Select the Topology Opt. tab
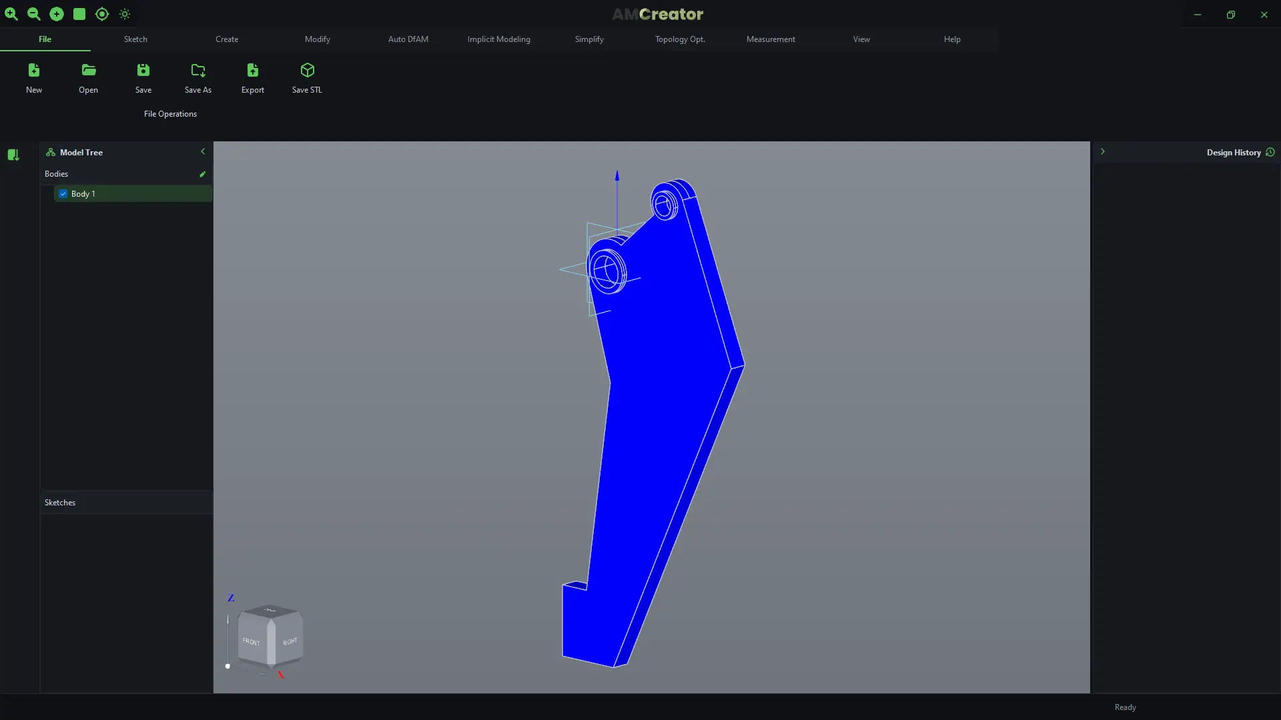1281x720 pixels. pos(680,39)
